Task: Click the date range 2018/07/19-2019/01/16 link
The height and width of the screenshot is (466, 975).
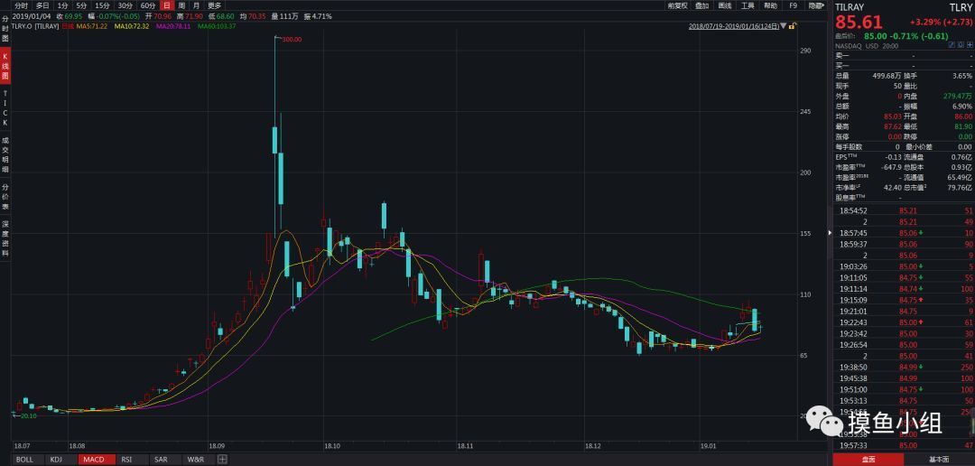Action: coord(734,26)
